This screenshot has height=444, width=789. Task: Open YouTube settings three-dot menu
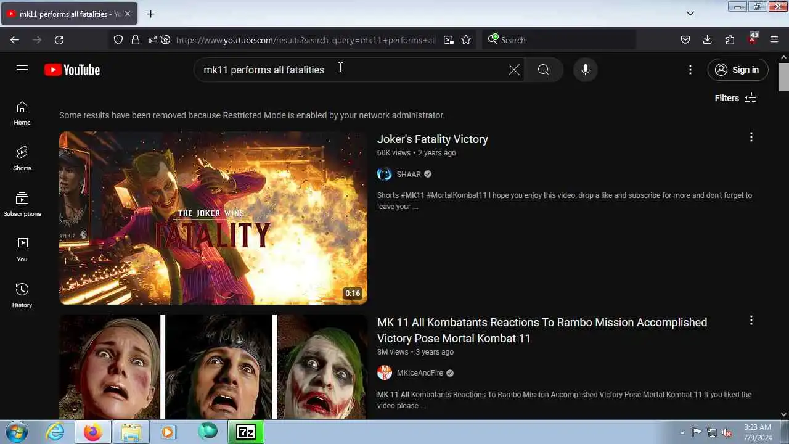pos(690,70)
